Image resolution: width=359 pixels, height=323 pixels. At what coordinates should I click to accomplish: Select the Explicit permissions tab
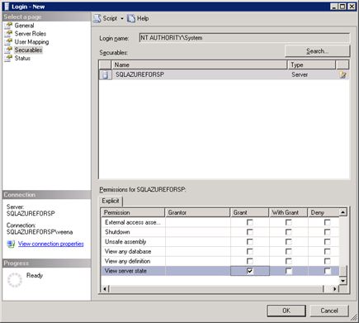pyautogui.click(x=111, y=201)
